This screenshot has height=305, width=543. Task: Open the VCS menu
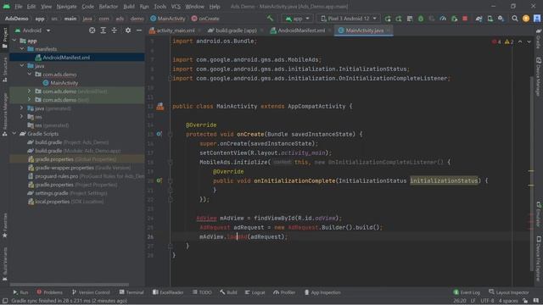tap(176, 6)
